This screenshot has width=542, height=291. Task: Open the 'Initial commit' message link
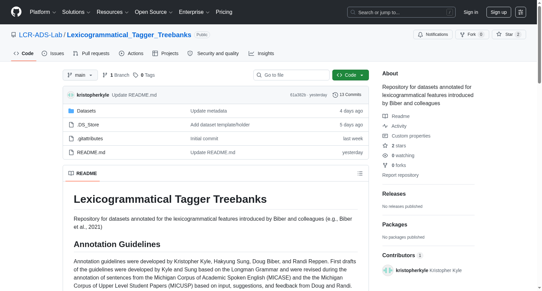[204, 139]
